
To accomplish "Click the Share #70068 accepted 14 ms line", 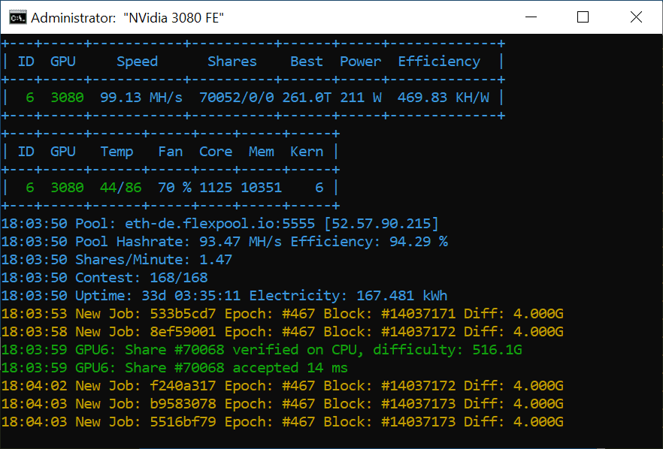I will pos(174,368).
